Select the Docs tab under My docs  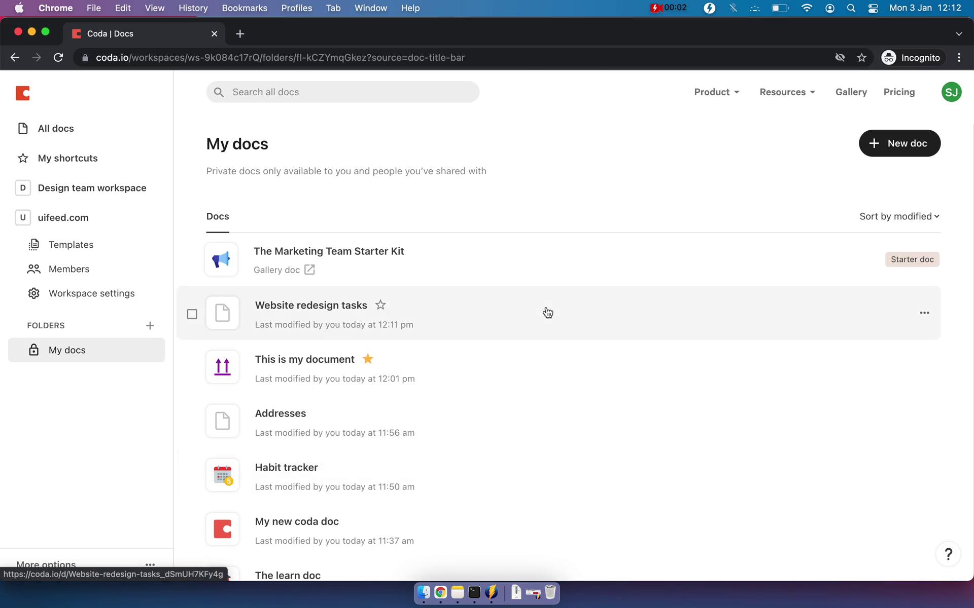(218, 216)
